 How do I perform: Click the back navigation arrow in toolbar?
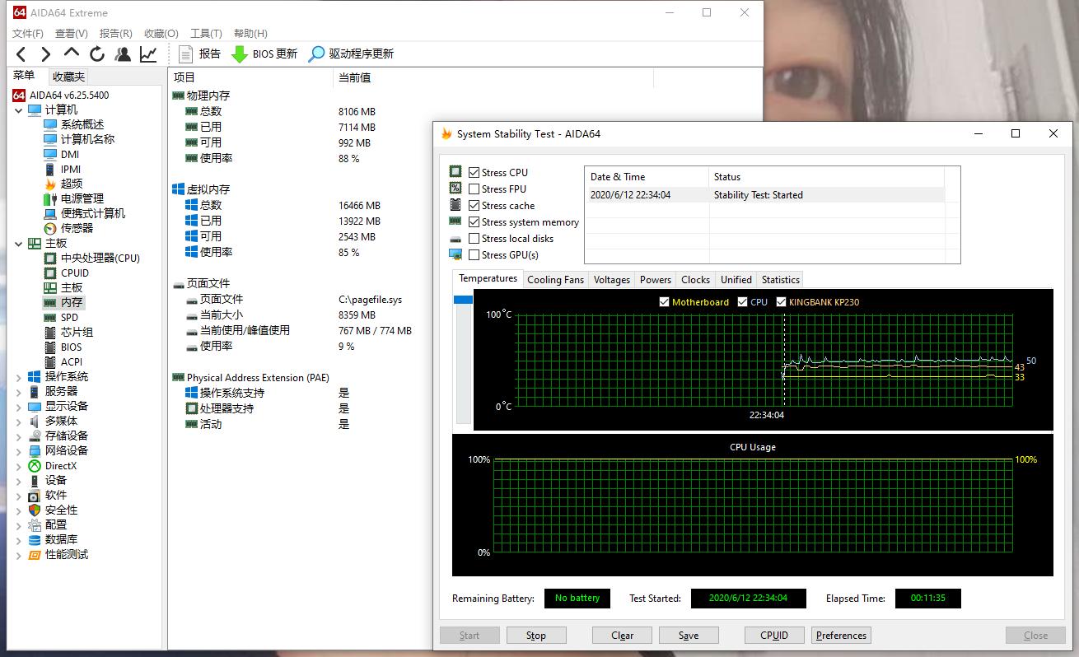[21, 54]
